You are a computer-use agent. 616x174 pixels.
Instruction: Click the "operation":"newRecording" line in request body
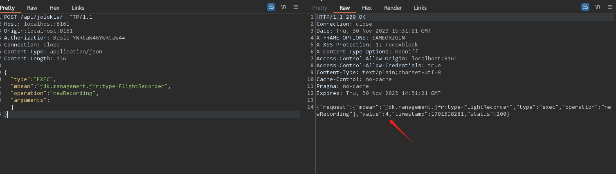pyautogui.click(x=55, y=93)
